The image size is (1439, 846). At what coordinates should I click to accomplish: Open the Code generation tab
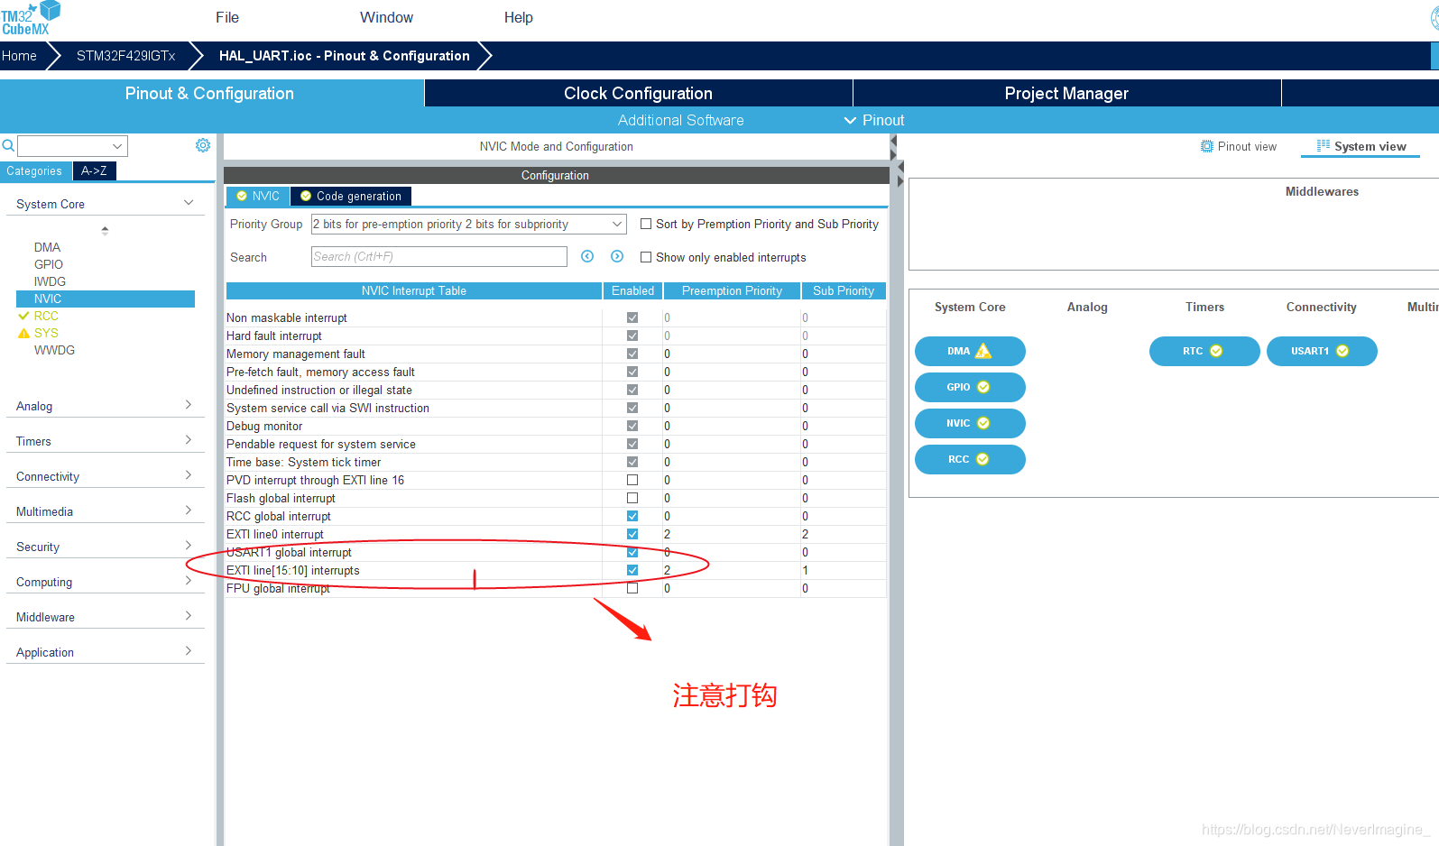pos(351,196)
